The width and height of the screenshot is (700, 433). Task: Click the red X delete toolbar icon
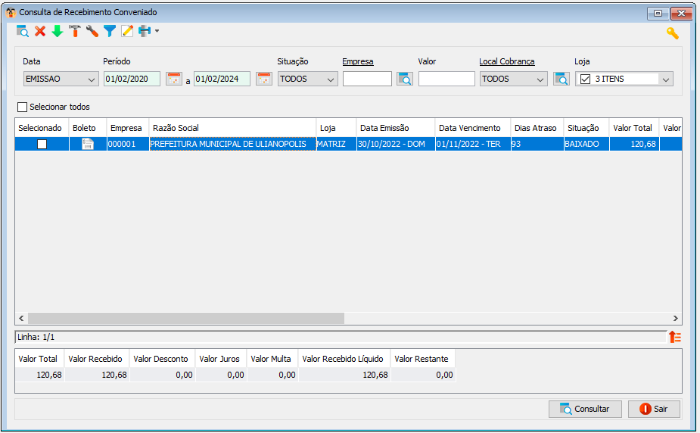40,31
